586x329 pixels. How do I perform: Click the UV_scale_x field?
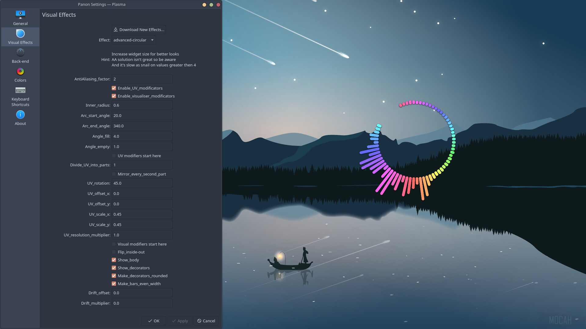(x=142, y=214)
